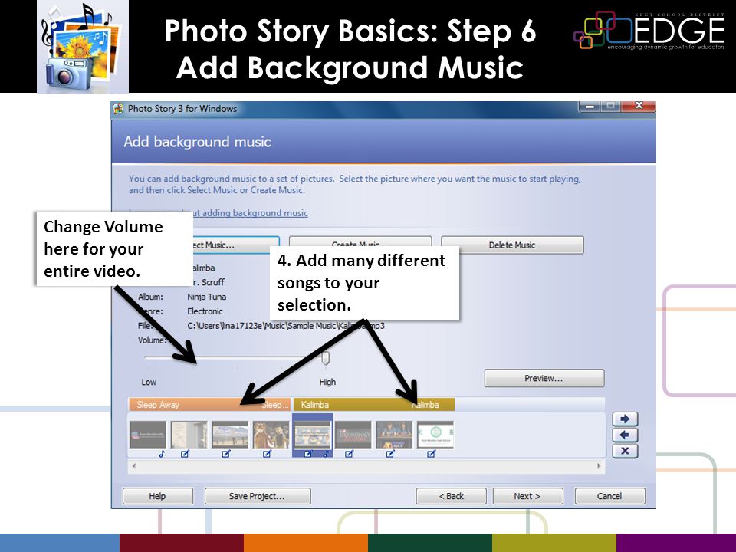Select the orange Sleep Away music track bar

210,405
